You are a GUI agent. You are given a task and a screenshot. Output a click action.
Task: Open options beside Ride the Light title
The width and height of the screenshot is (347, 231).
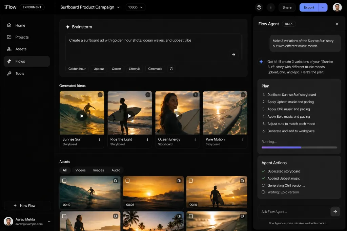(147, 139)
